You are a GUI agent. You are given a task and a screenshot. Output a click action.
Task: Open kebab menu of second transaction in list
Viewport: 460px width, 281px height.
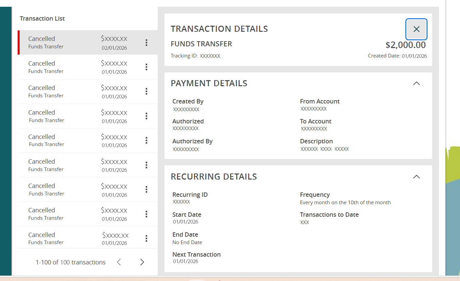[146, 67]
